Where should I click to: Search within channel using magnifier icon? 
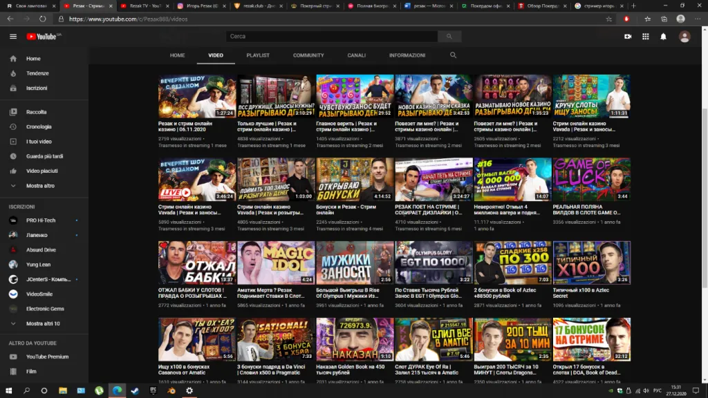(453, 55)
